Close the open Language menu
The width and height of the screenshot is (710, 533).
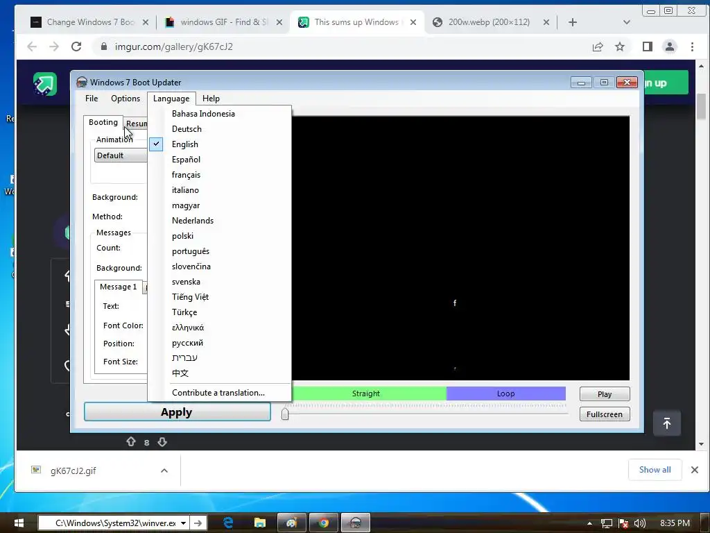pyautogui.click(x=171, y=99)
